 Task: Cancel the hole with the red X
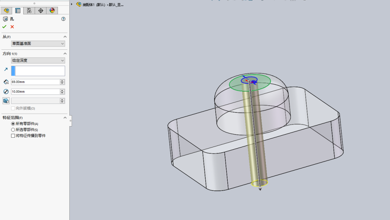pyautogui.click(x=12, y=27)
